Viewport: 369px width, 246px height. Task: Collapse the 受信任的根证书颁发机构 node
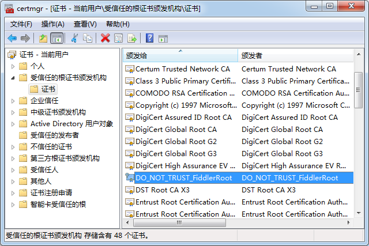(13, 78)
